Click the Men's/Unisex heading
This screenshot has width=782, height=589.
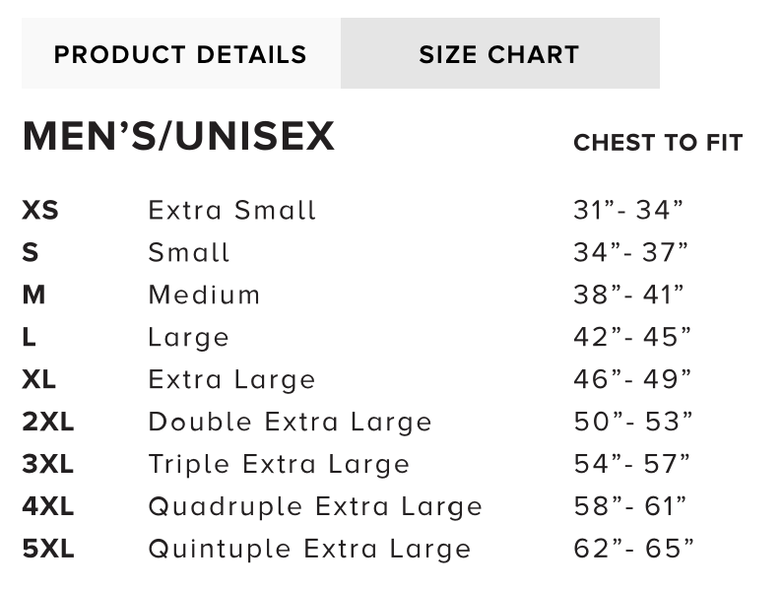click(x=178, y=137)
